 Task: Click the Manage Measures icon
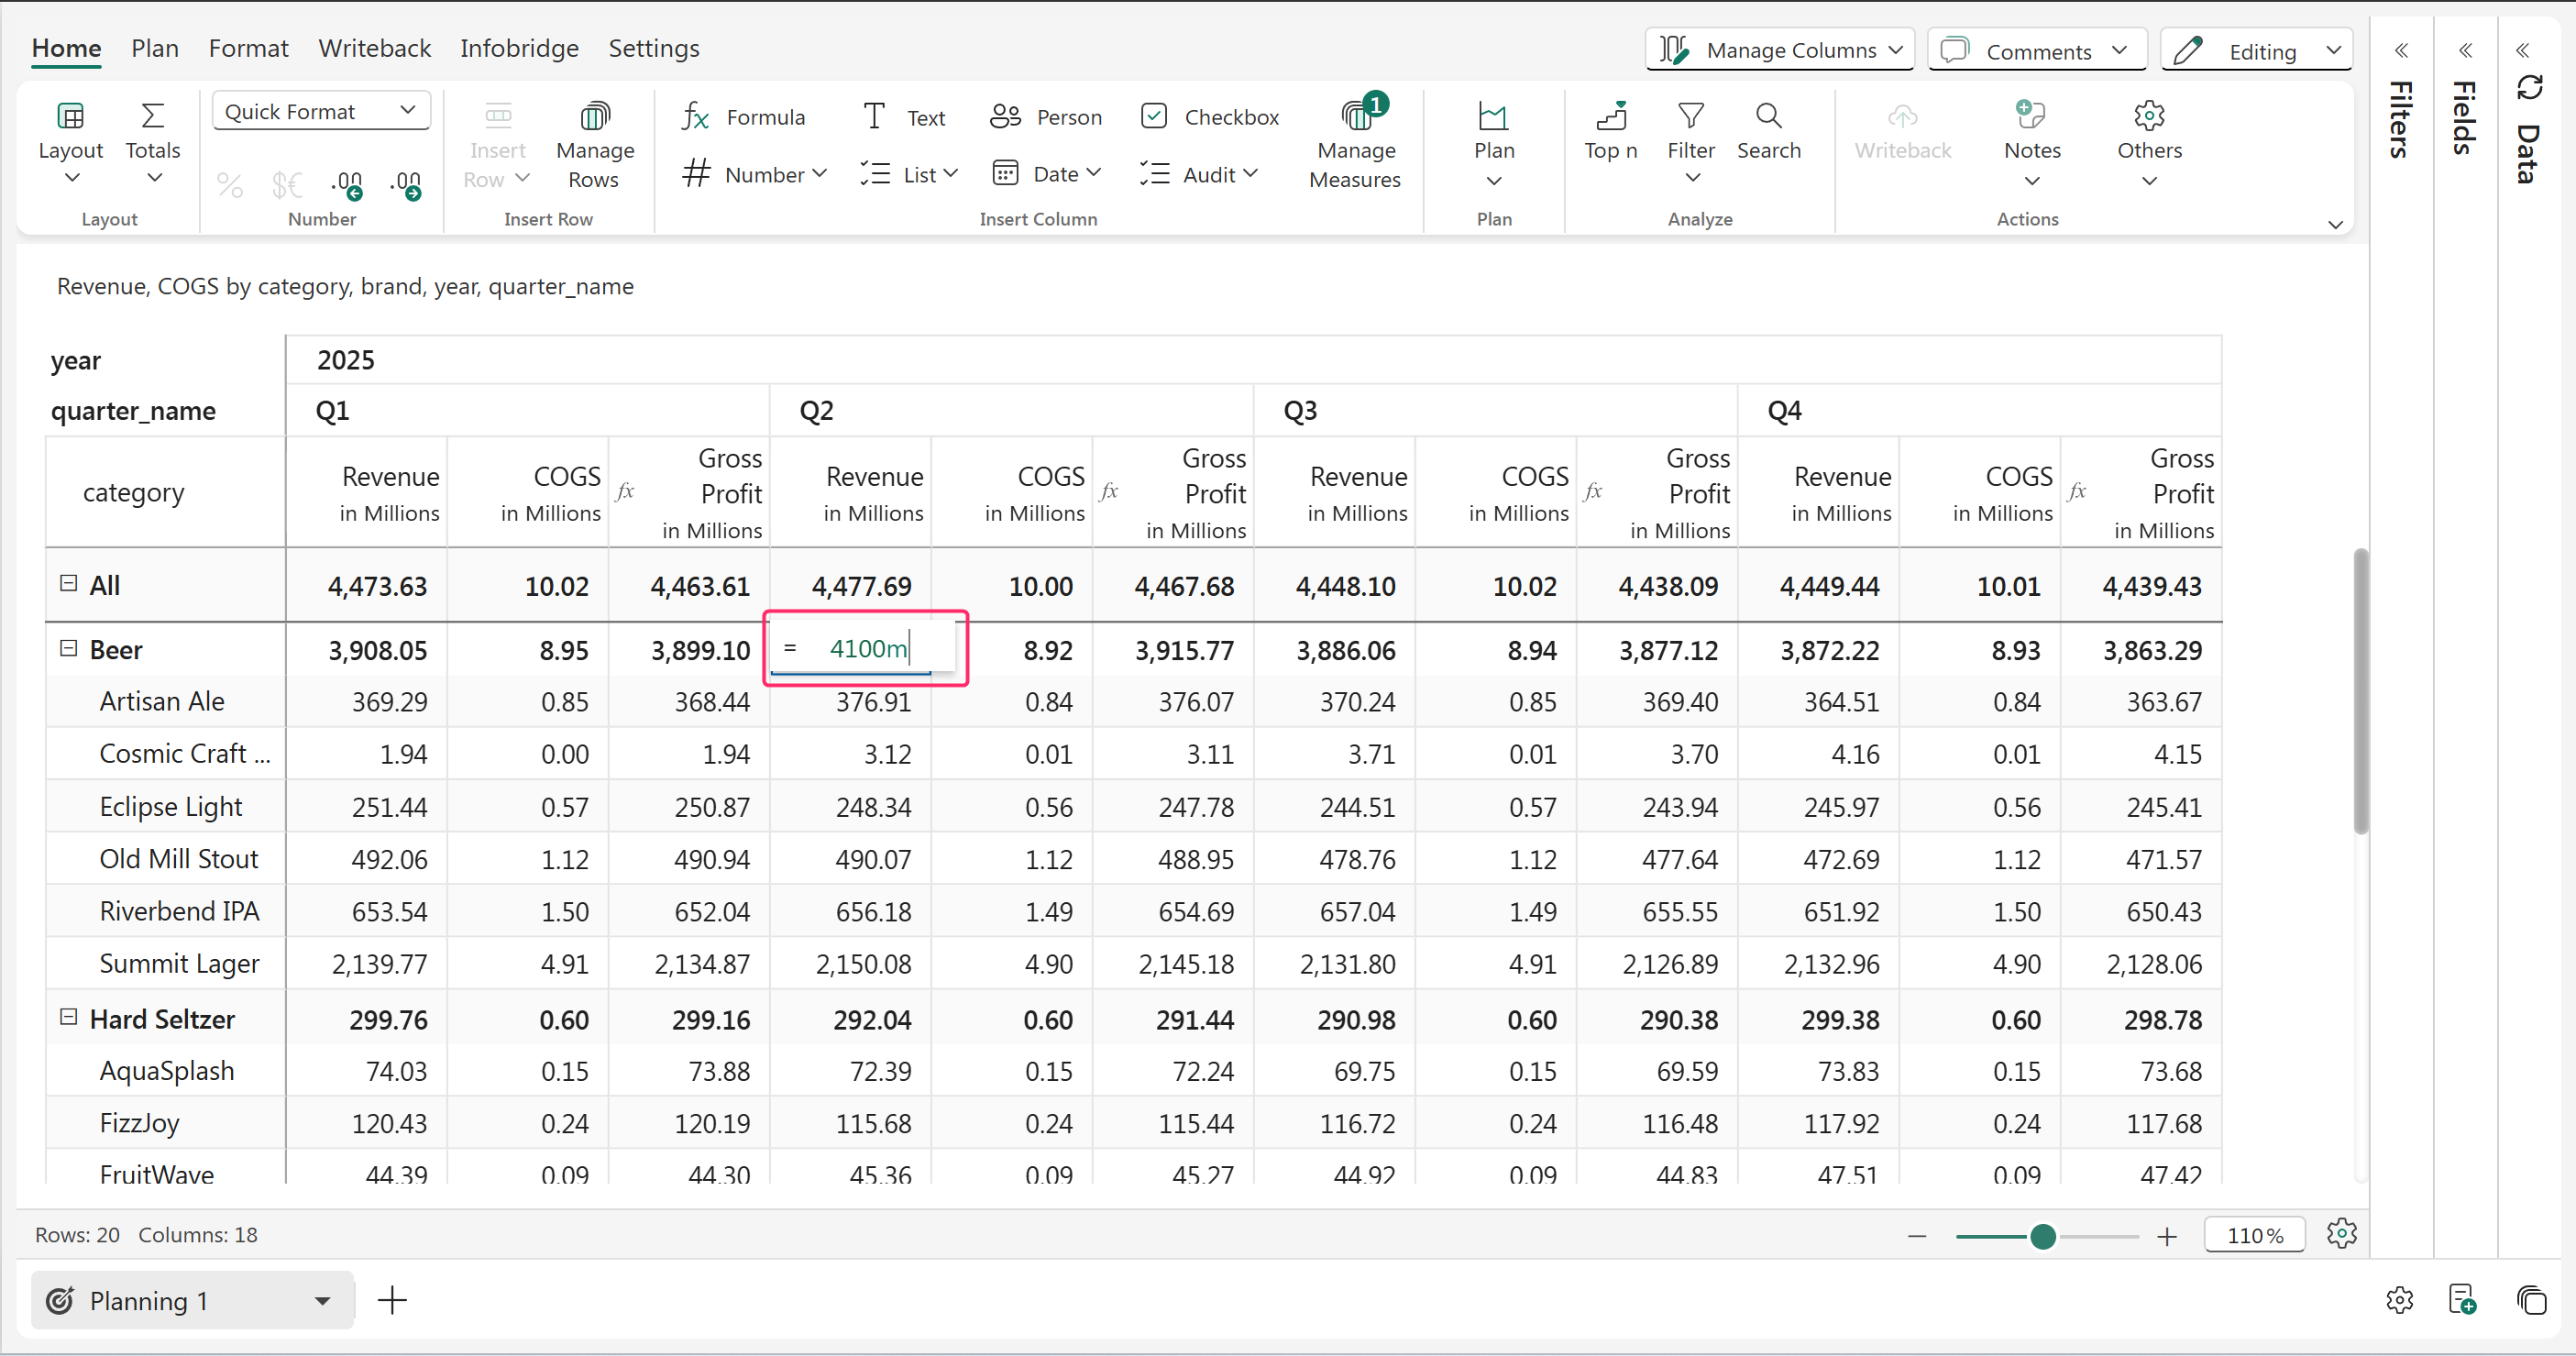click(x=1355, y=116)
